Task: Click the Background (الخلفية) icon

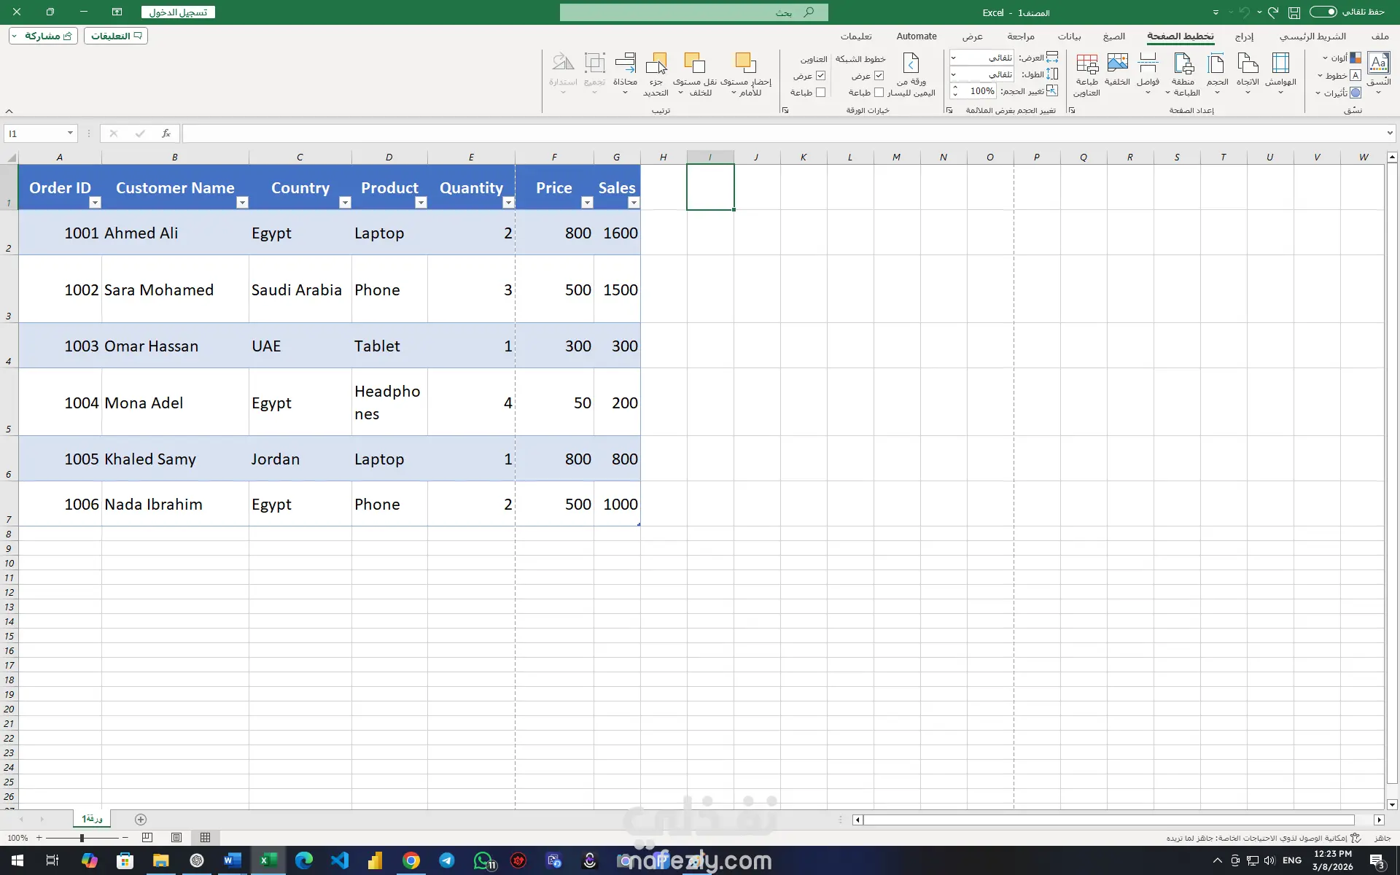Action: pyautogui.click(x=1117, y=64)
